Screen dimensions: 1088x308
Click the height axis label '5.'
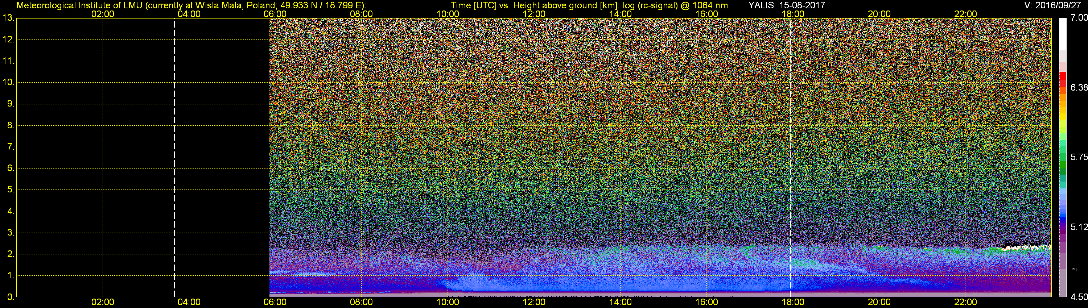pyautogui.click(x=10, y=190)
